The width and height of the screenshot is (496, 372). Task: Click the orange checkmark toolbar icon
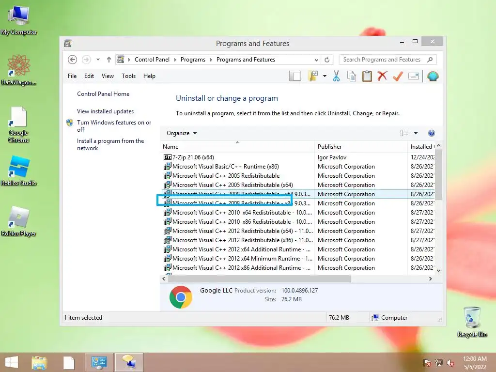click(x=398, y=76)
